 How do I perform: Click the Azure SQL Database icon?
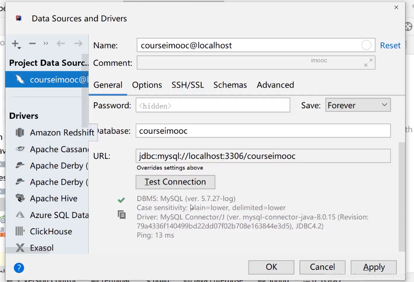[x=20, y=215]
